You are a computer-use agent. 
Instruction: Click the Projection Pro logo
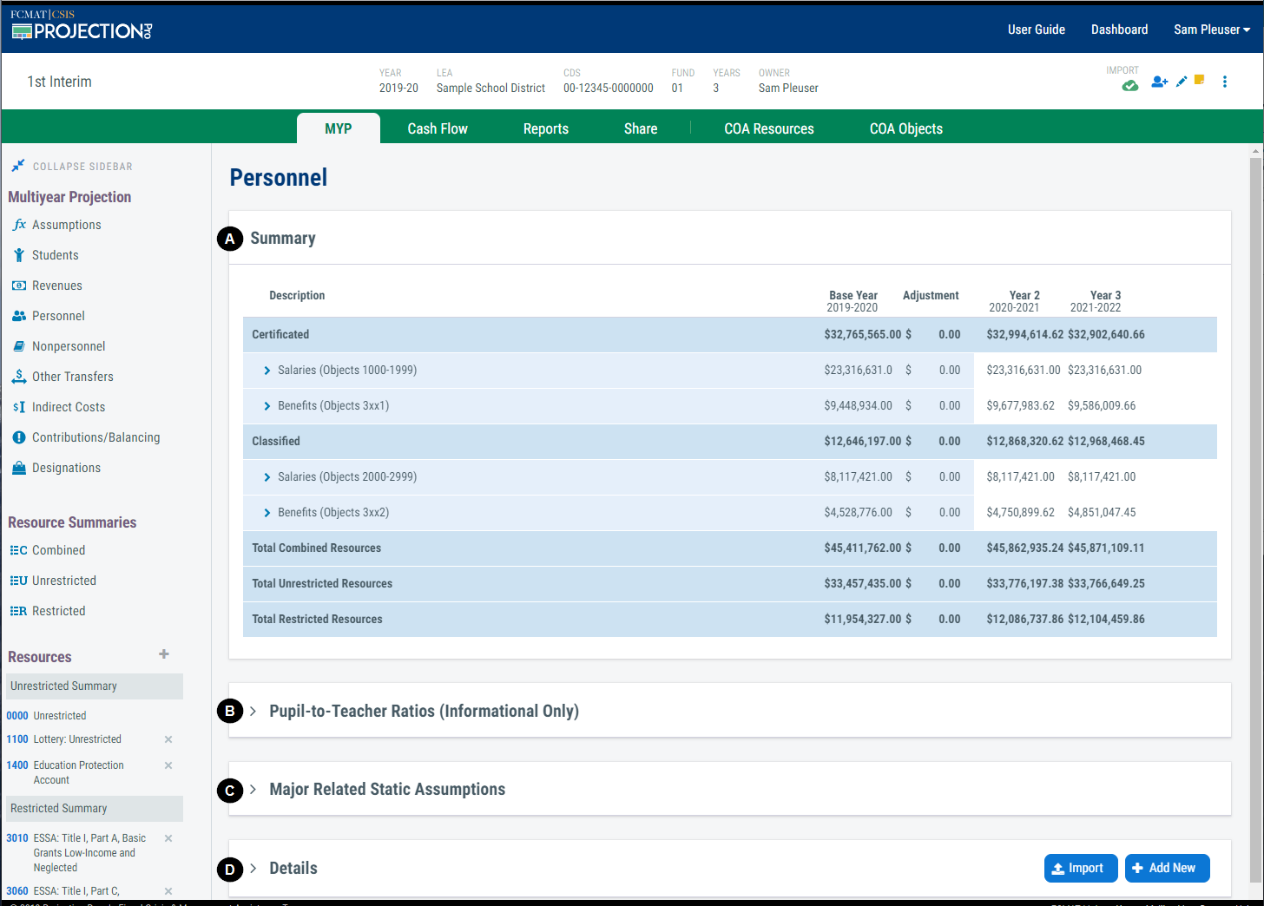(x=82, y=26)
